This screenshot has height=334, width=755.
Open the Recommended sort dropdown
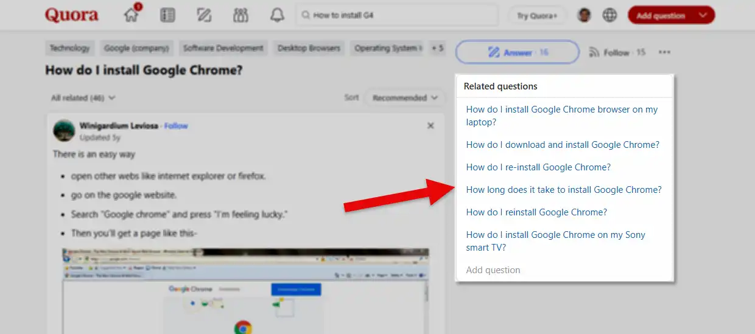click(404, 97)
